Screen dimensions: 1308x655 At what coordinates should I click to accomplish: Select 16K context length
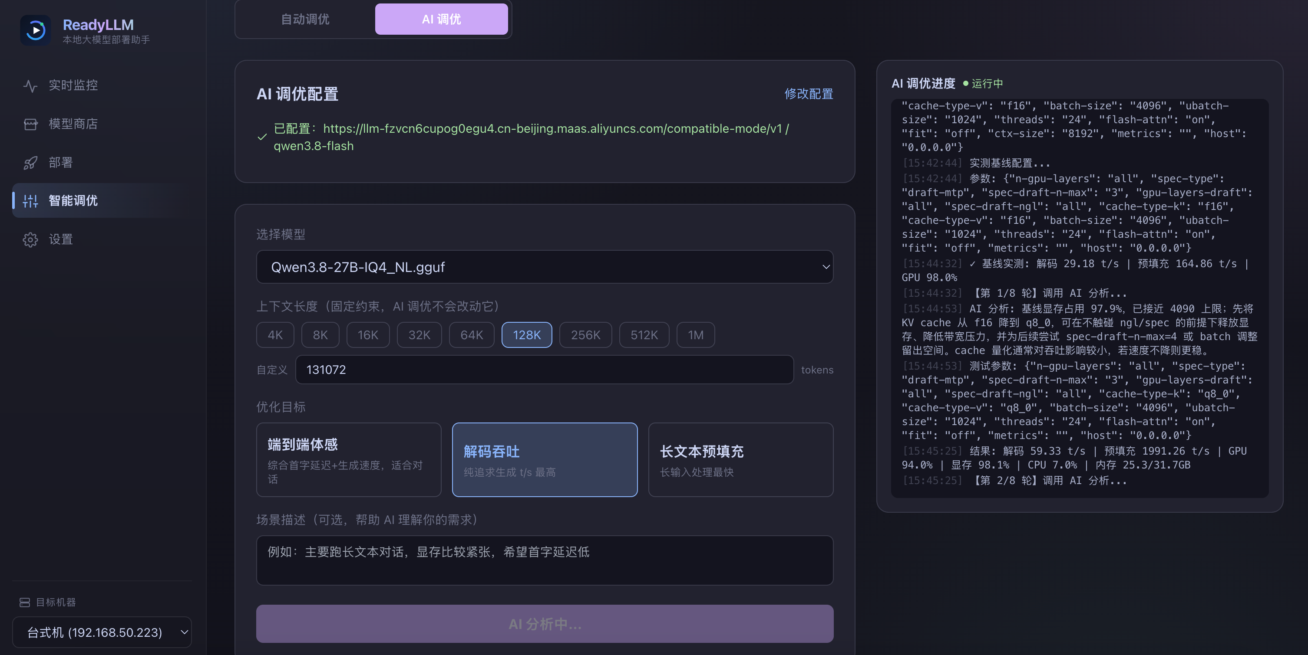pos(368,335)
